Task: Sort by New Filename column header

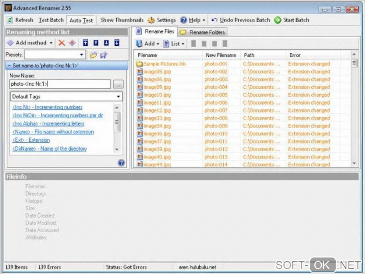Action: click(221, 55)
